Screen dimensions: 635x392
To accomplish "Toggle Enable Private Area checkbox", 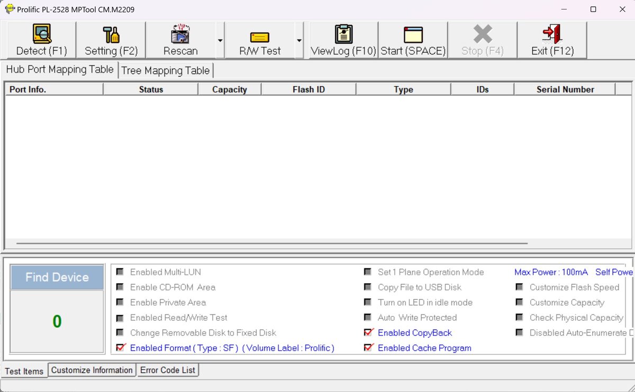I will pos(120,302).
